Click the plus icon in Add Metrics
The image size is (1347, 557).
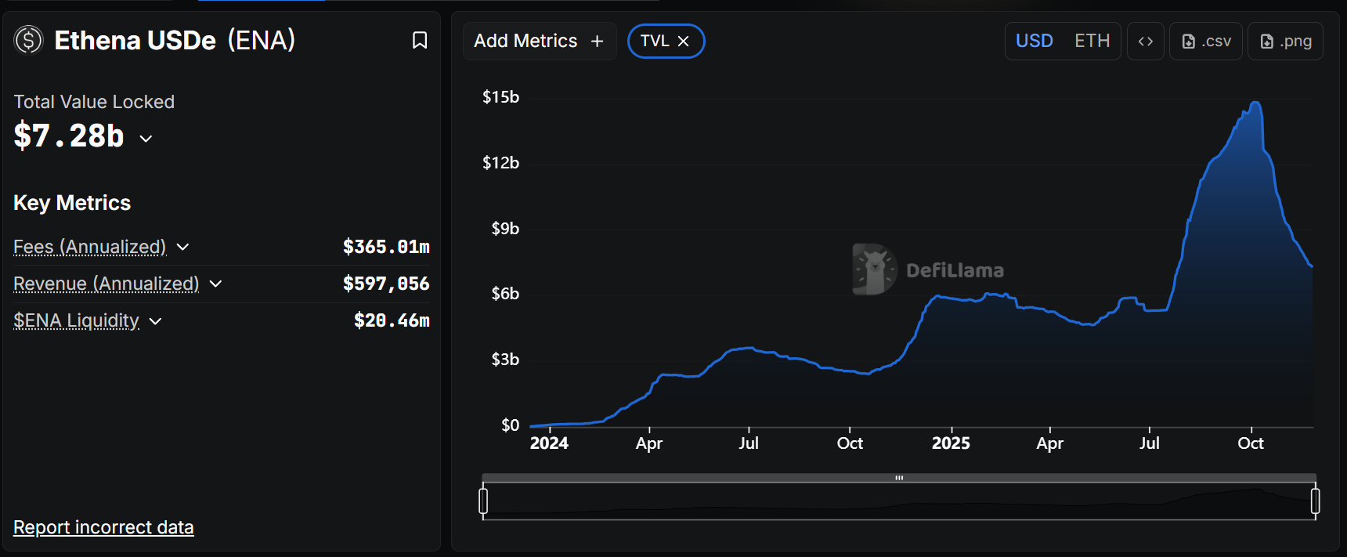597,42
